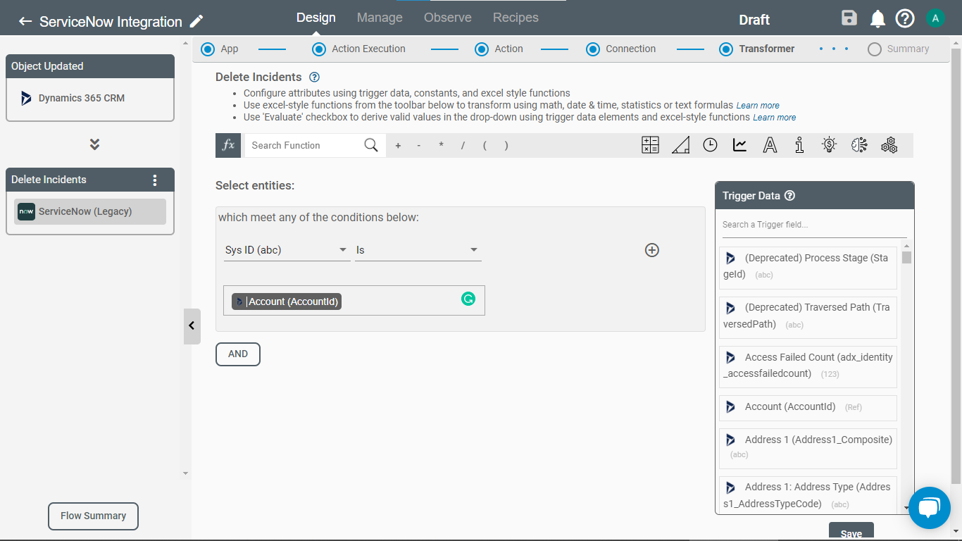Pick Account (AccountId) in Trigger Data list

click(808, 407)
